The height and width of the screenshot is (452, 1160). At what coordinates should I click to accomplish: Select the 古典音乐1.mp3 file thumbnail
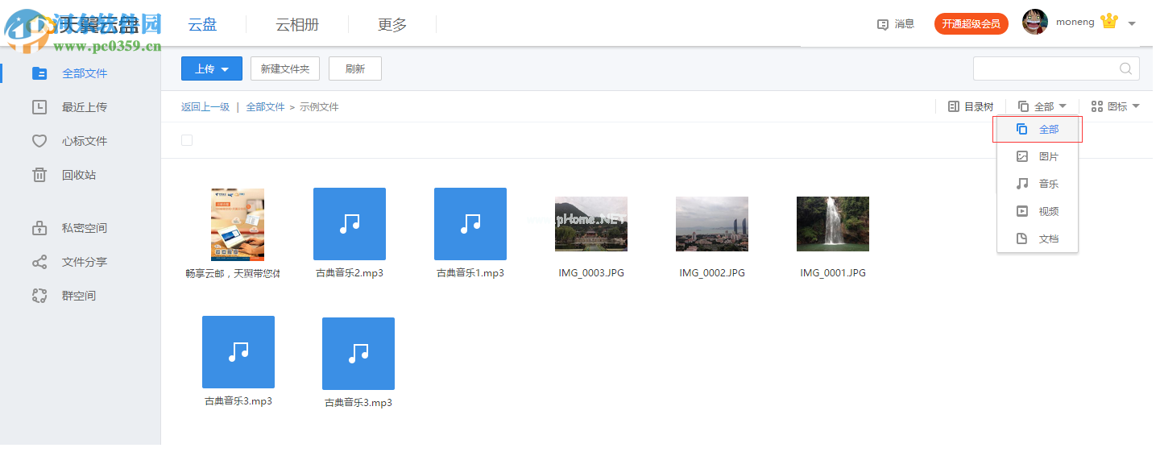coord(470,224)
